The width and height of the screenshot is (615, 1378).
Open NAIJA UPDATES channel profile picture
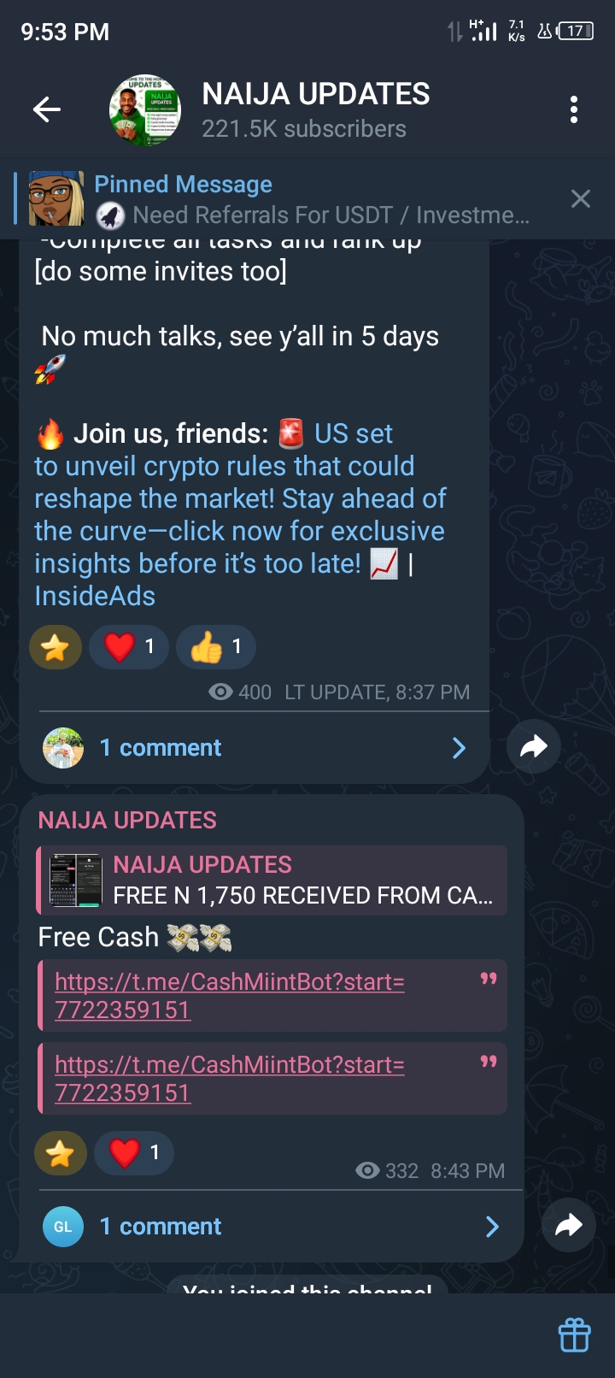(x=145, y=109)
